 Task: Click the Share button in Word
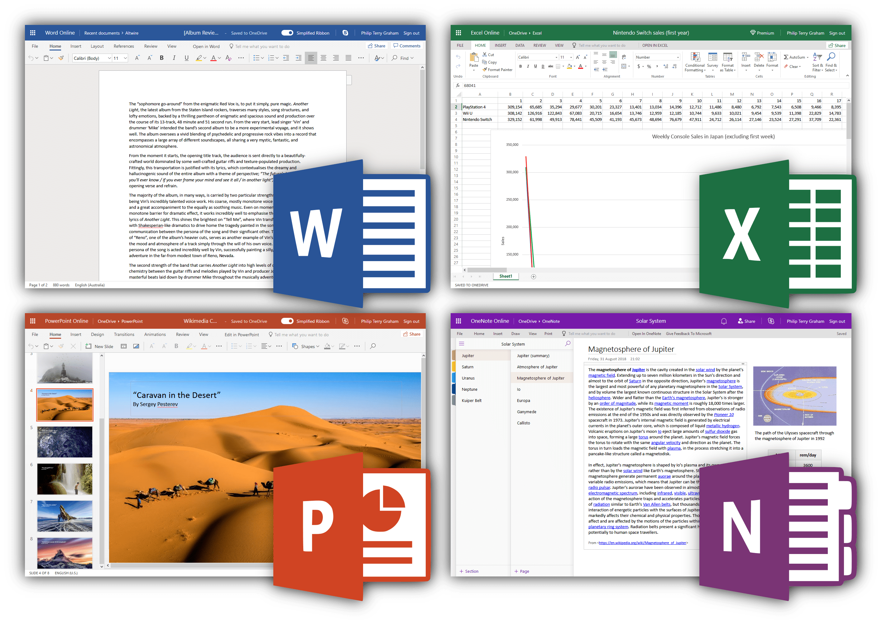(x=376, y=46)
